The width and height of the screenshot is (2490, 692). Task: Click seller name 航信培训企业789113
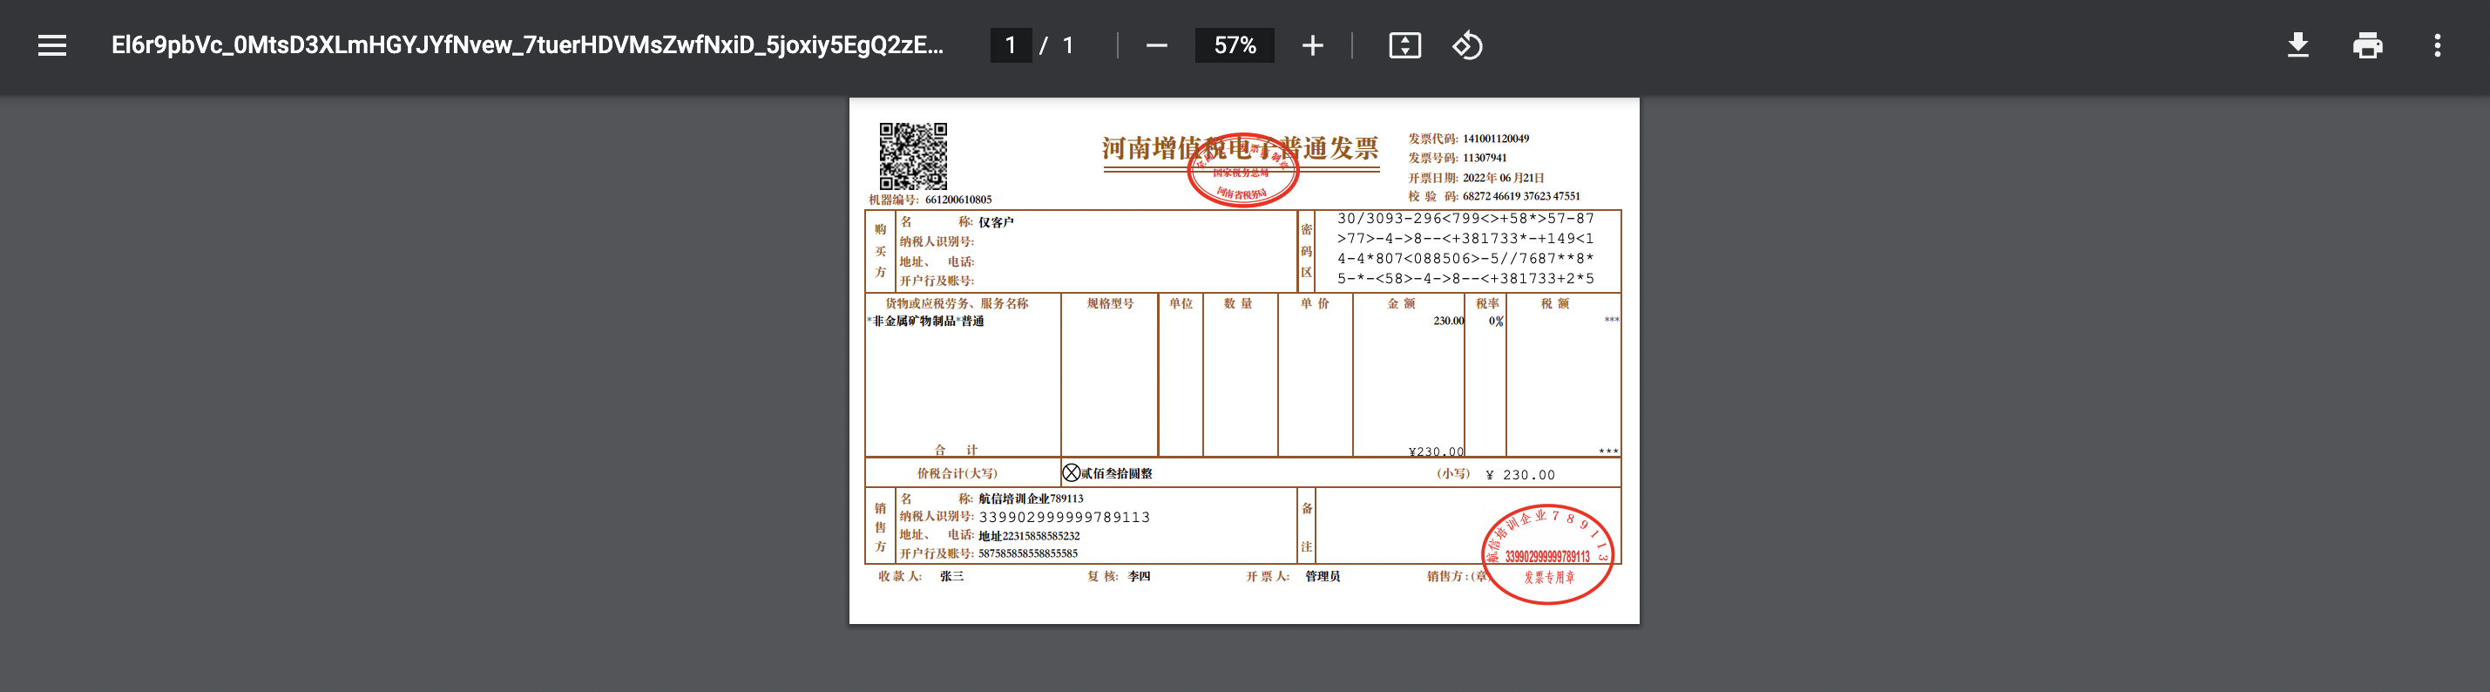pyautogui.click(x=1031, y=499)
